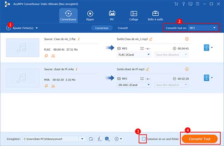This screenshot has height=146, width=224.
Task: Open the save path dropdown arrow
Action: click(82, 139)
